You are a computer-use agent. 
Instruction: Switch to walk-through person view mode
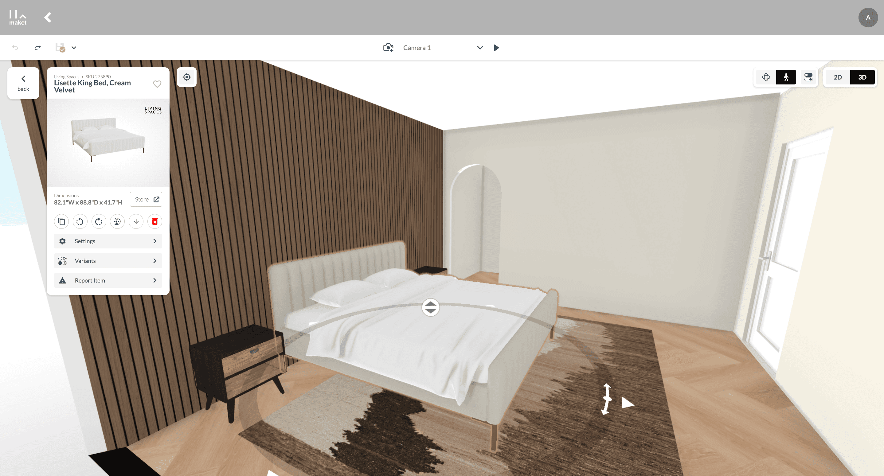786,77
